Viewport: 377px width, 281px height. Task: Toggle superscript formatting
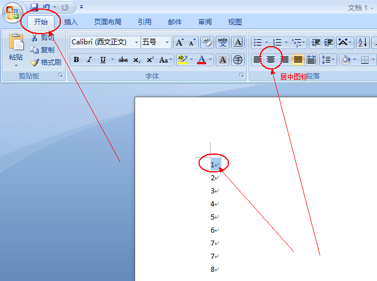coord(150,60)
